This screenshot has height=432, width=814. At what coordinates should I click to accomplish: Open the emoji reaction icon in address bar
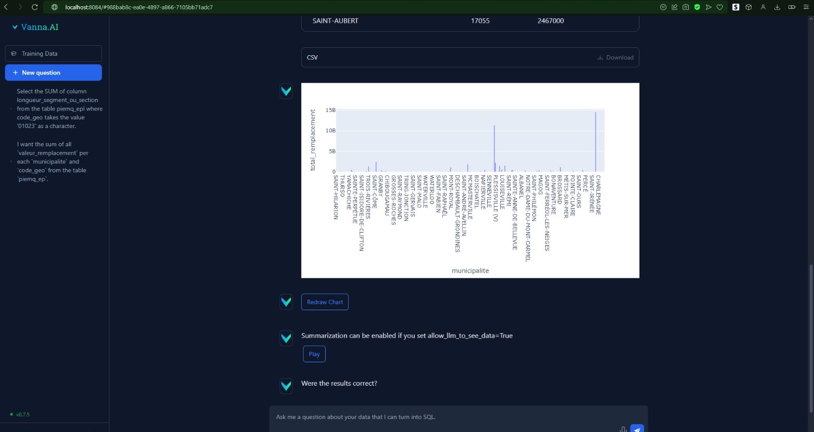coord(663,7)
